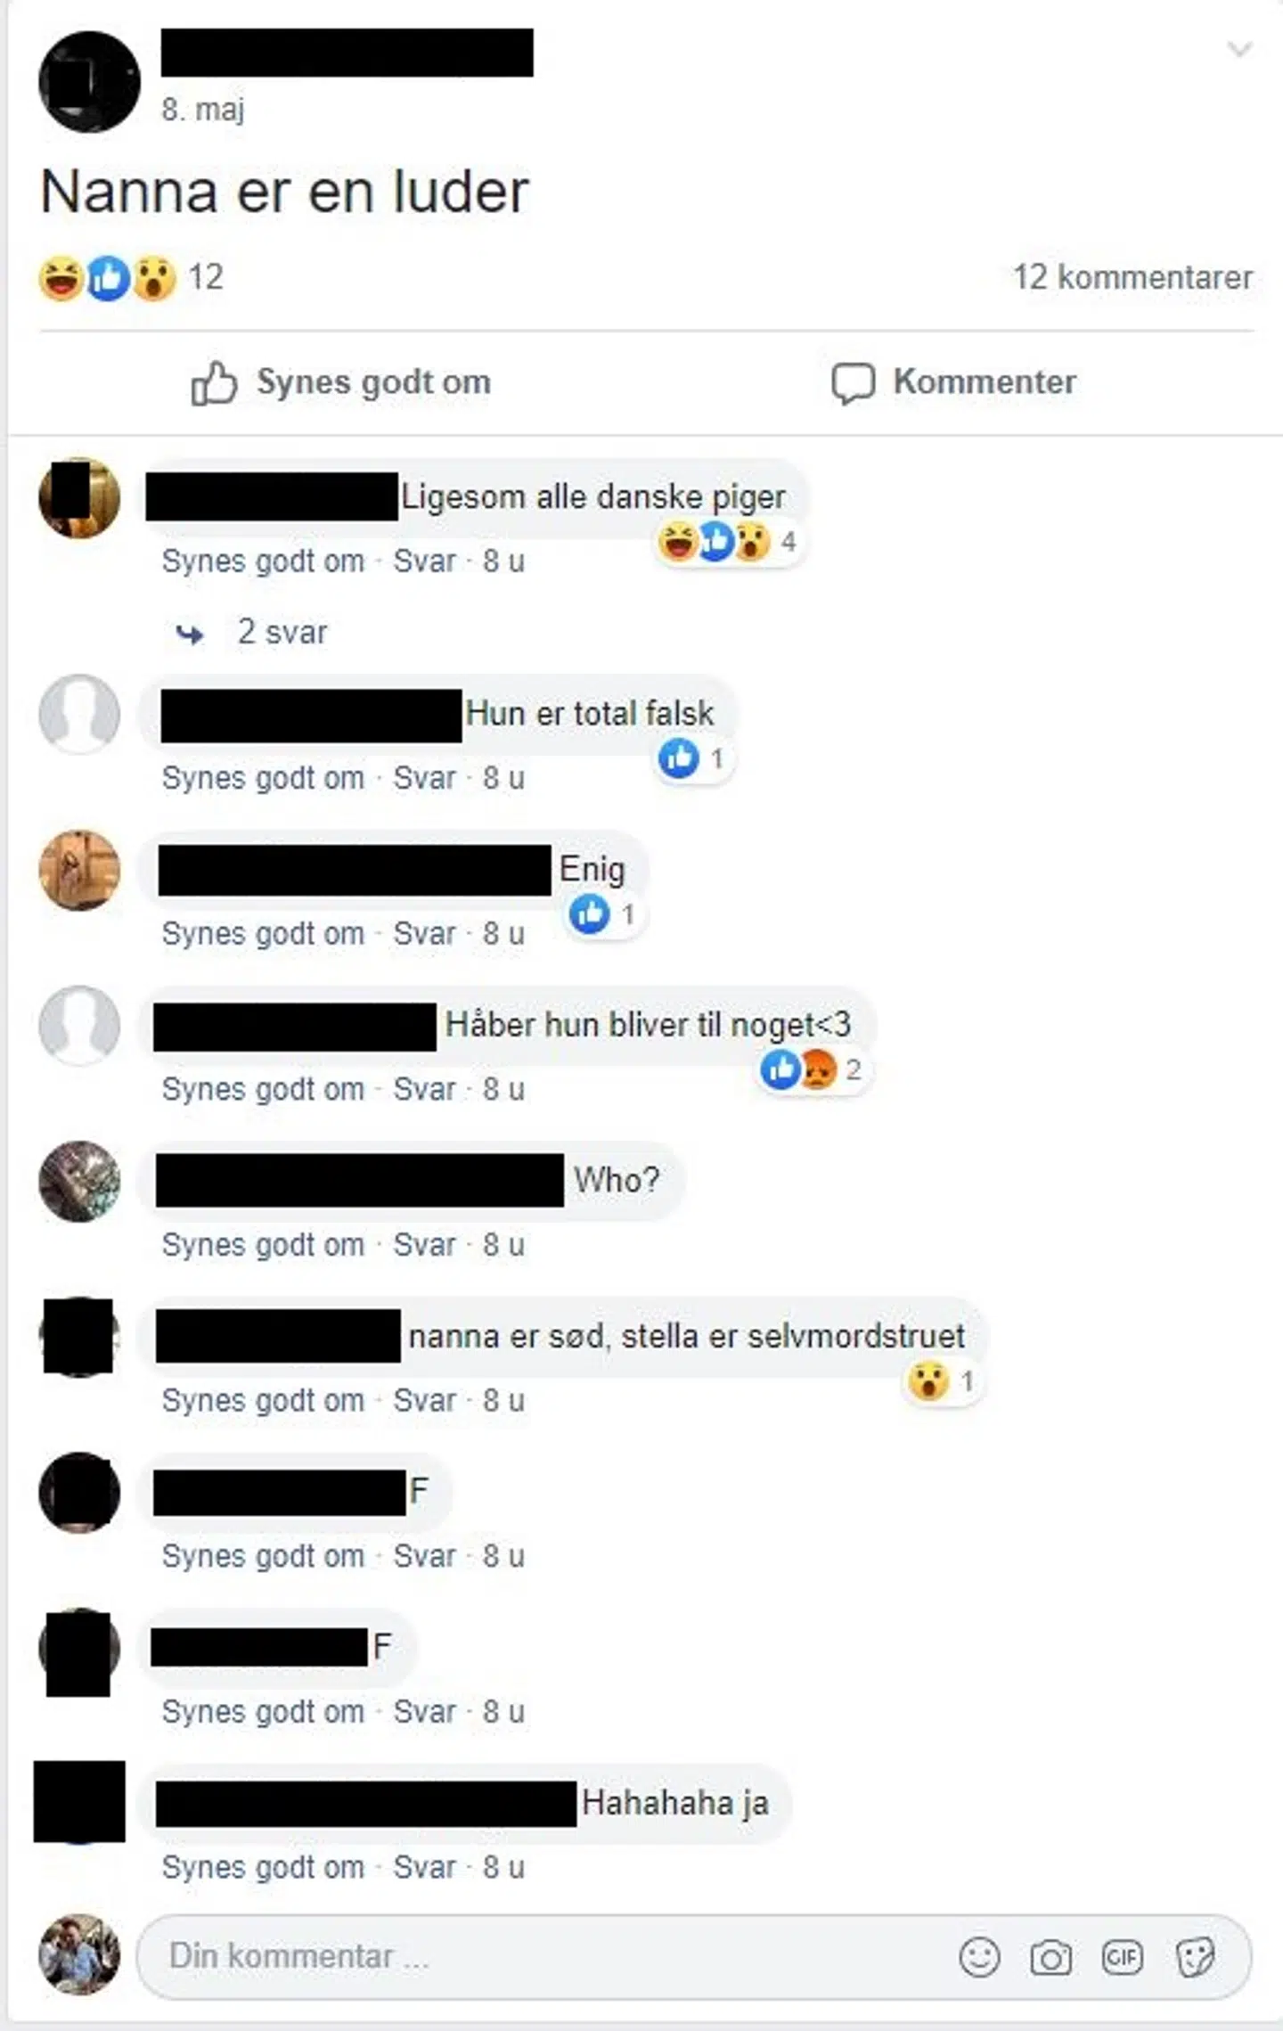Open post reactions list showing 12

coord(131,277)
